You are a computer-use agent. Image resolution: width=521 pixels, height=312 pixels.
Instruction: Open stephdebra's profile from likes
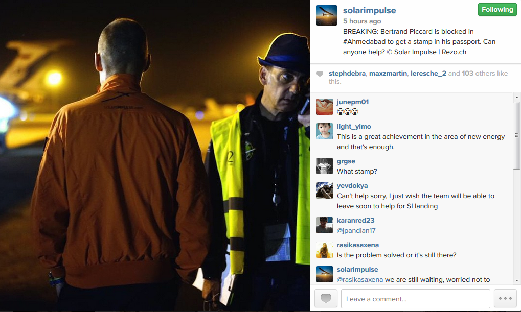347,74
